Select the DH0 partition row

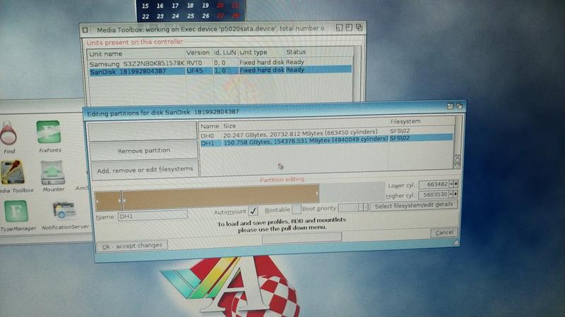tap(326, 134)
